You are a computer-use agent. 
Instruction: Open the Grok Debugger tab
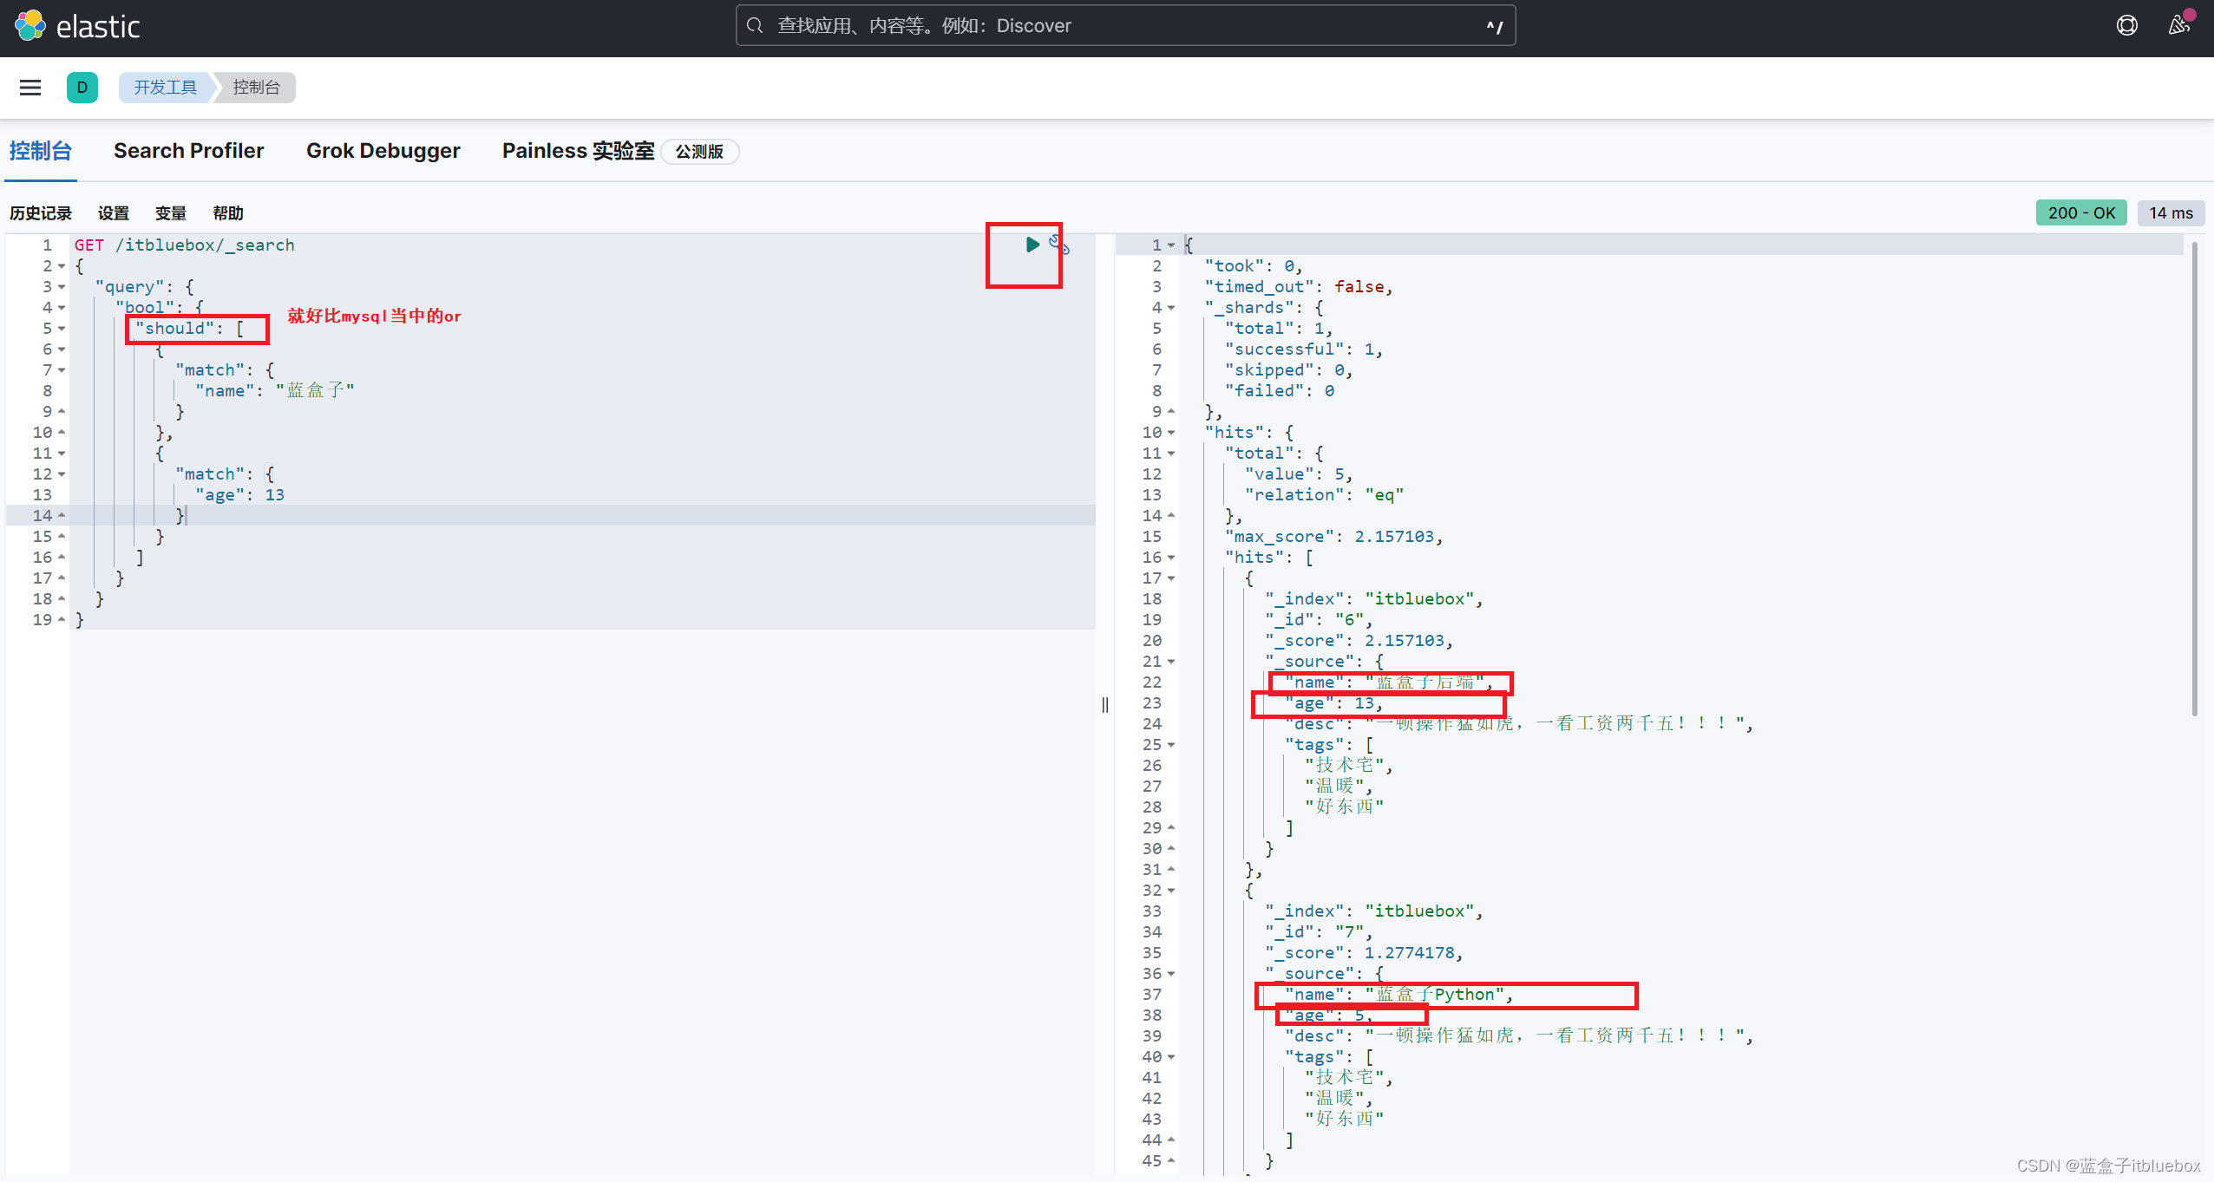[x=383, y=151]
